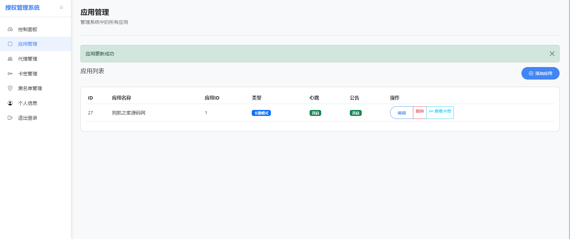Click the 添加应用 button
This screenshot has width=570, height=239.
pyautogui.click(x=540, y=73)
